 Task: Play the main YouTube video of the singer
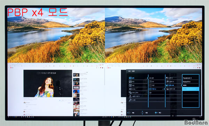pyautogui.click(x=48, y=84)
